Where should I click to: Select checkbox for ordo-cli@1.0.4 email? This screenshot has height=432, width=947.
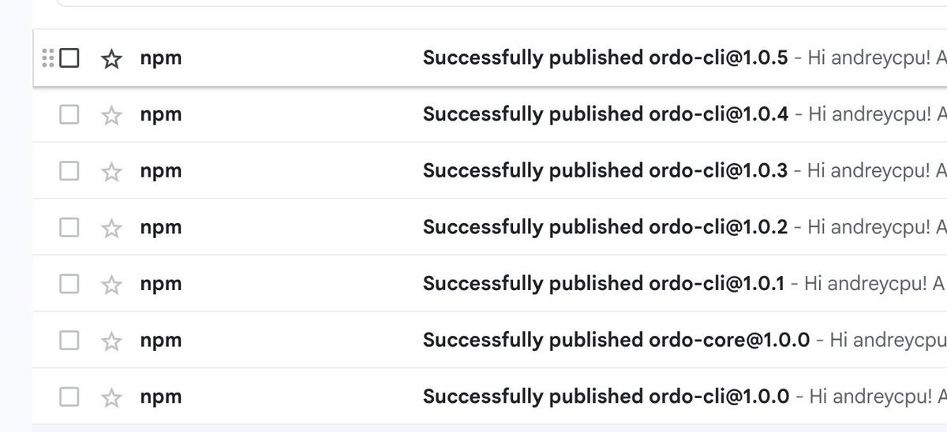click(69, 114)
